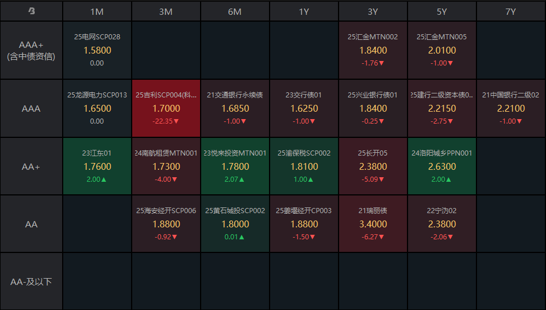Click the 25黄石城投SCP002 bond name
Image resolution: width=546 pixels, height=310 pixels.
(235, 211)
